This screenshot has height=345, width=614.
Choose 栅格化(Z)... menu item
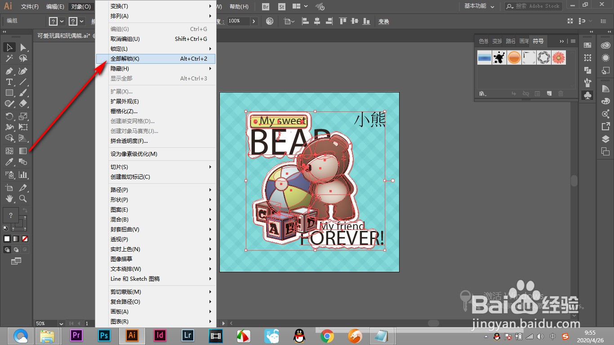[x=156, y=111]
